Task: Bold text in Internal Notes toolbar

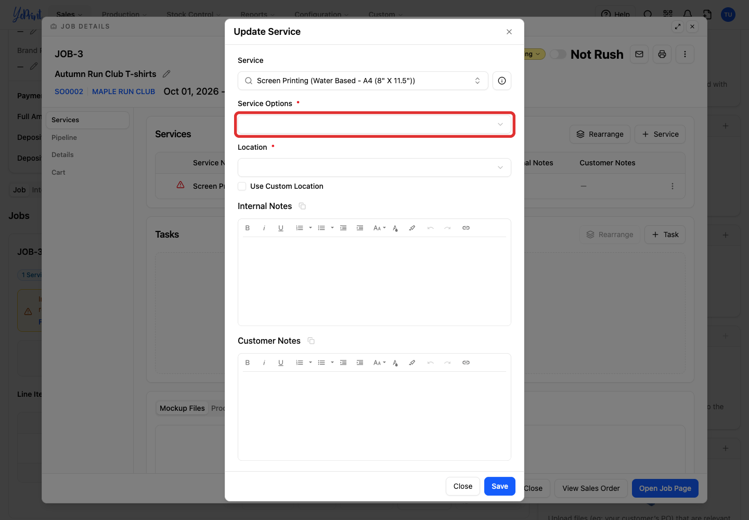Action: [248, 228]
